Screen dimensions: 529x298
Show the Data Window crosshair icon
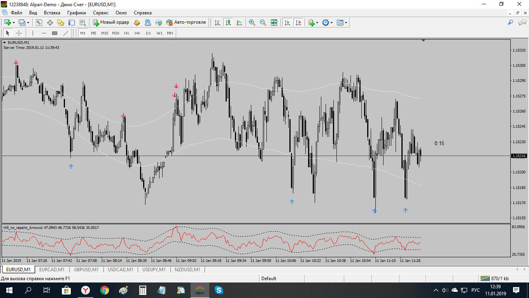(x=50, y=23)
